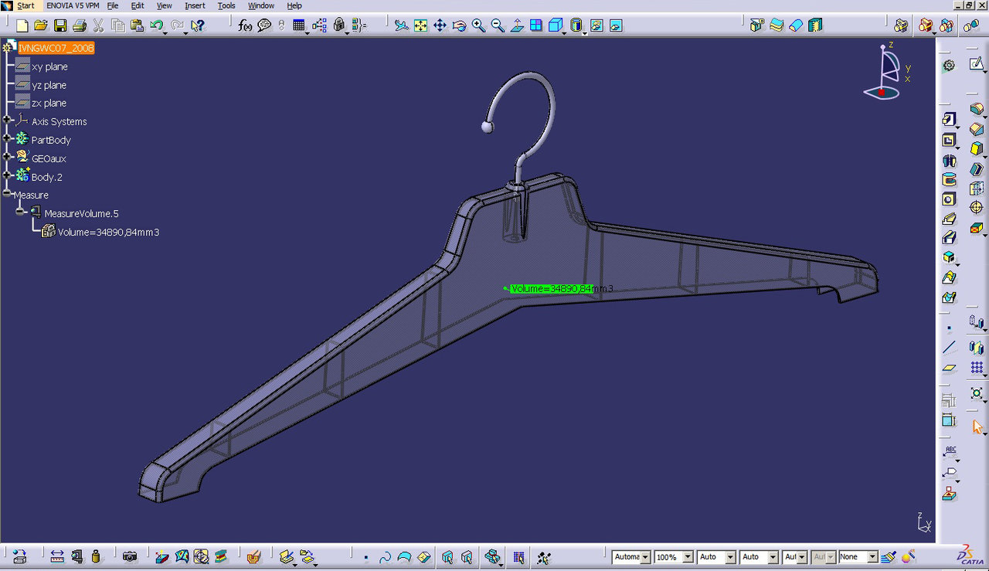Viewport: 989px width, 571px height.
Task: Click the What's This help pointer icon
Action: click(198, 25)
